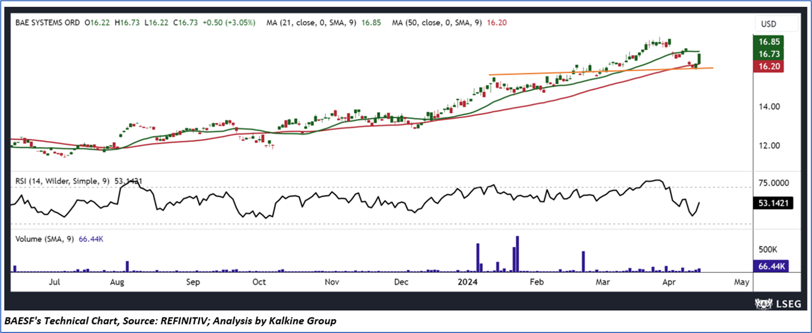Select the MA 21 indicator legend
812x333 pixels.
(325, 23)
